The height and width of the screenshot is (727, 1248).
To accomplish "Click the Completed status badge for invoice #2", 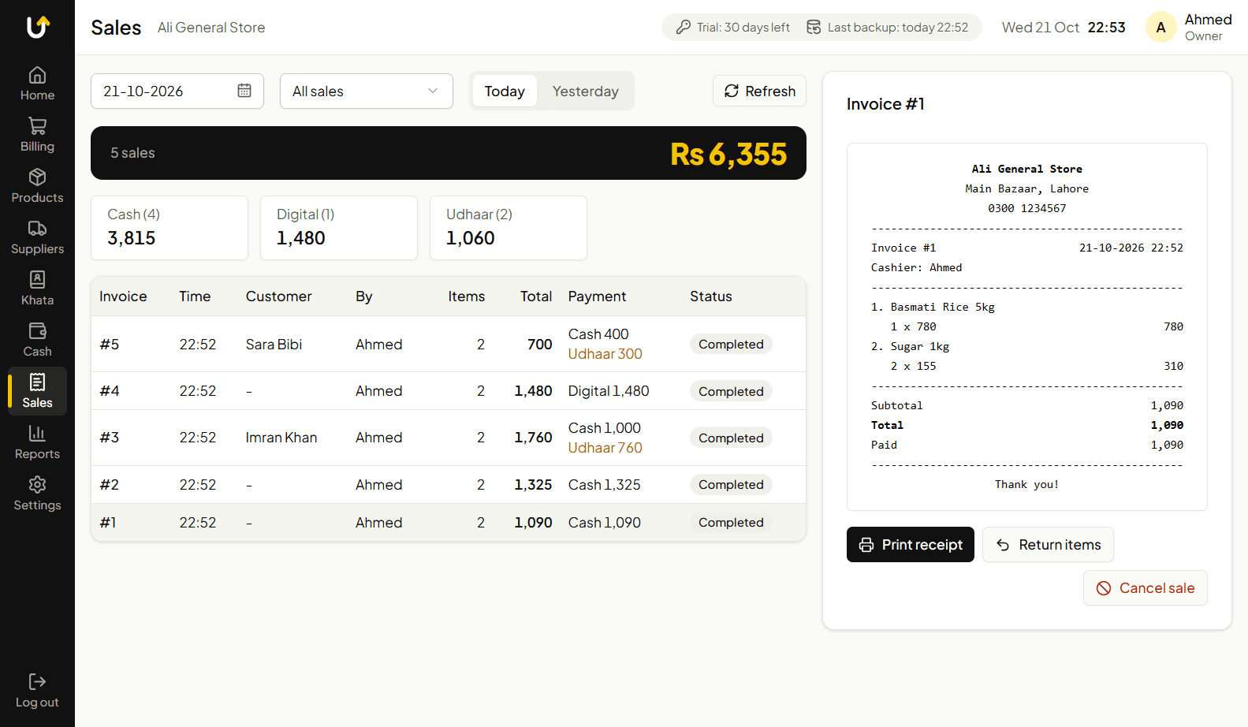I will tap(731, 484).
